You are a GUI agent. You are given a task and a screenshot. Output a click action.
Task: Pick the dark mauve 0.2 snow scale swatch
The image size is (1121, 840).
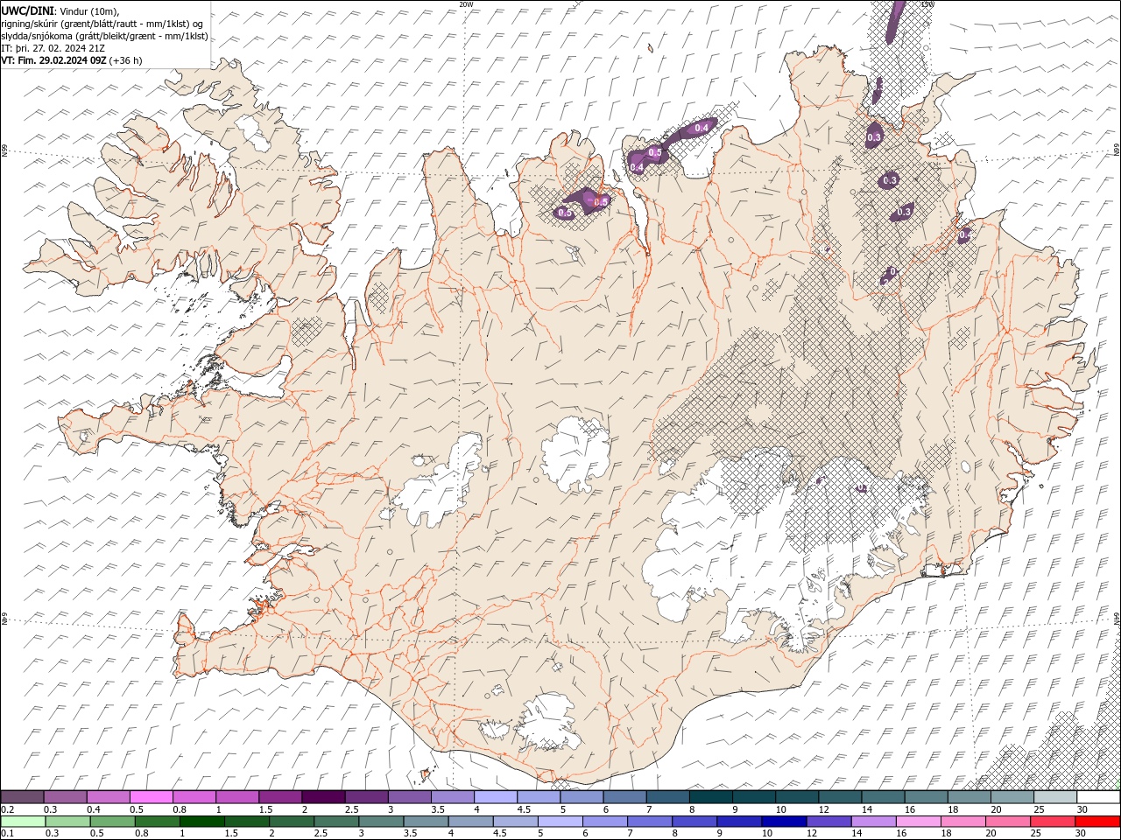tap(22, 797)
